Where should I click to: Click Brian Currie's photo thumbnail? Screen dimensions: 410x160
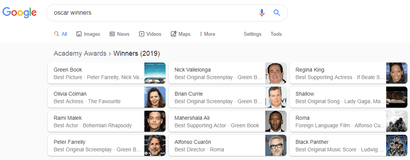(276, 97)
